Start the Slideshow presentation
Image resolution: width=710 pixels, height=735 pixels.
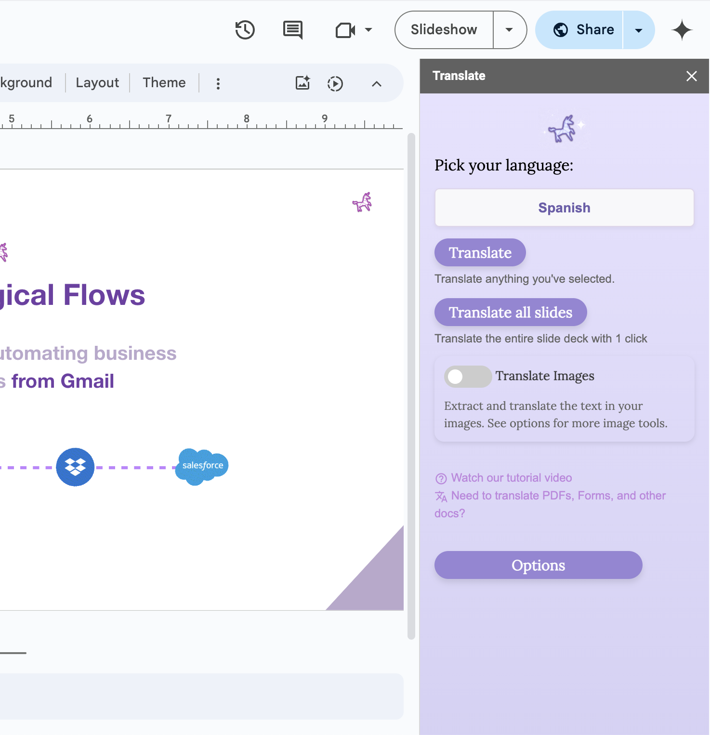click(x=444, y=30)
